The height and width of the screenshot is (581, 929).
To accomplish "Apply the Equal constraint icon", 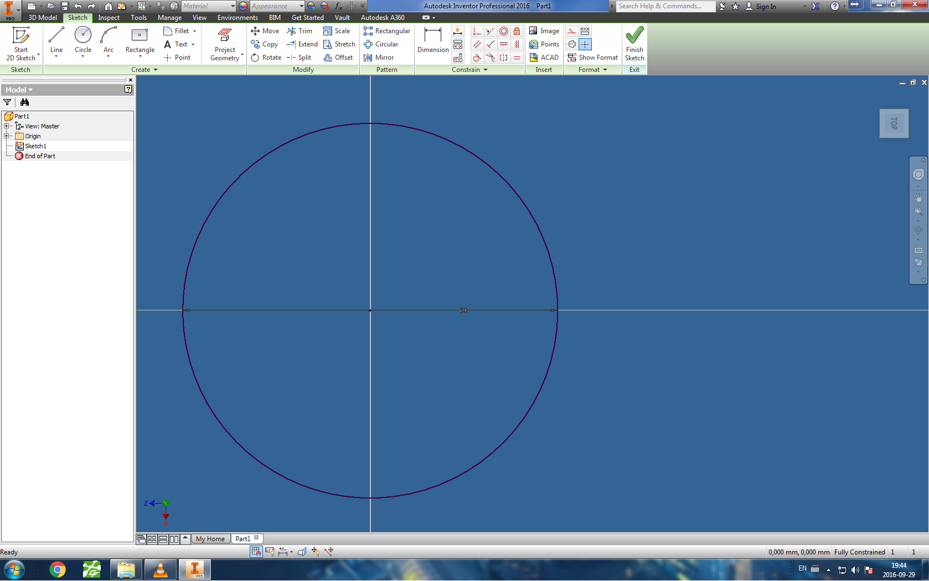I will pos(517,58).
